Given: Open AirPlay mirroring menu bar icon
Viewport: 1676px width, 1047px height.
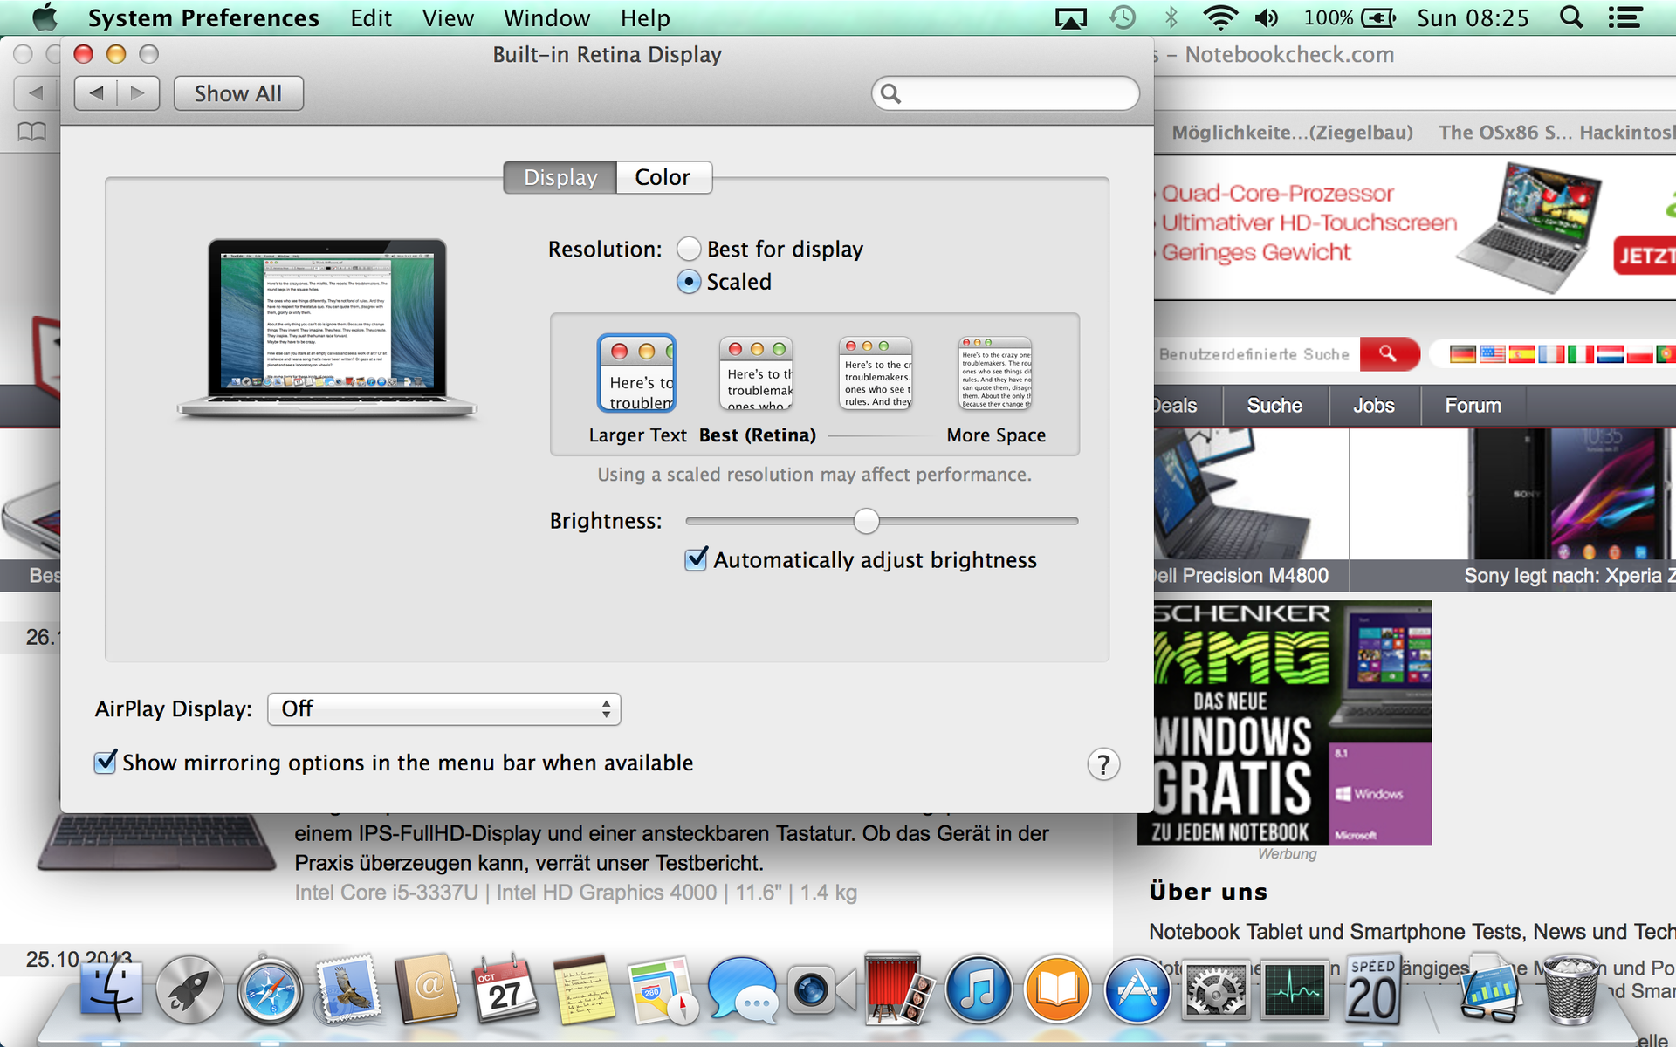Looking at the screenshot, I should click(1070, 18).
